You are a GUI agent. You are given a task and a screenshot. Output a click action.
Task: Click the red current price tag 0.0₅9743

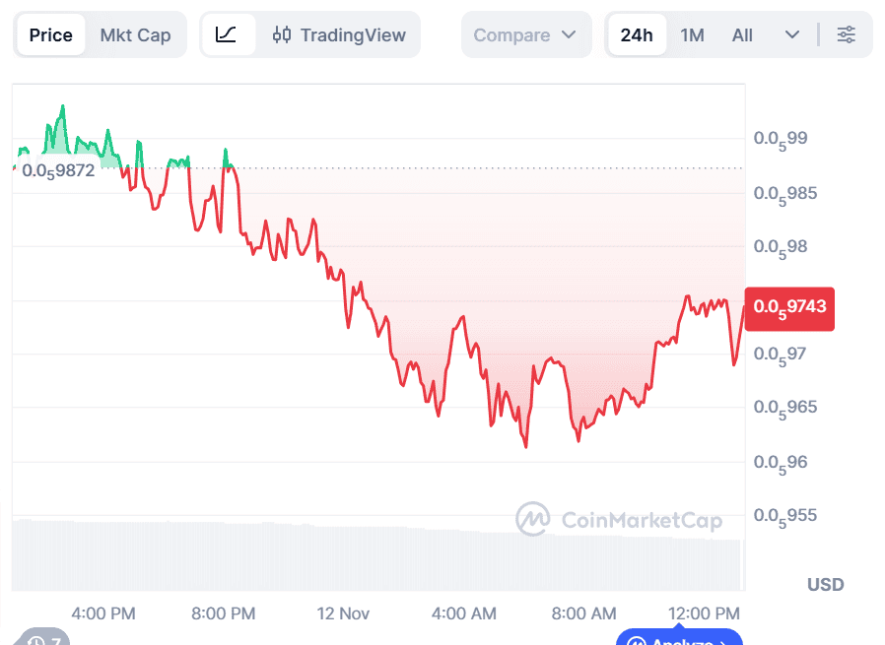tap(789, 307)
